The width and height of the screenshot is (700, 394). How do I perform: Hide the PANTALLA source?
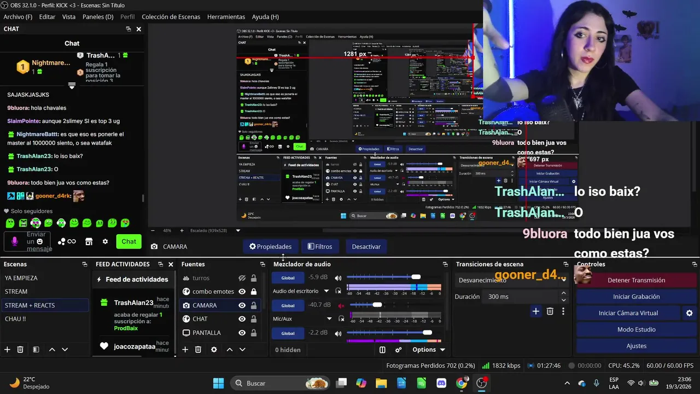[242, 333]
